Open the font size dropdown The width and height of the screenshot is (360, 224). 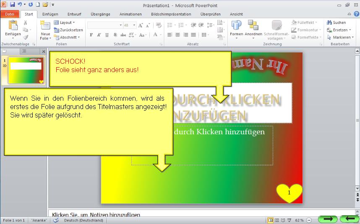[x=133, y=25]
